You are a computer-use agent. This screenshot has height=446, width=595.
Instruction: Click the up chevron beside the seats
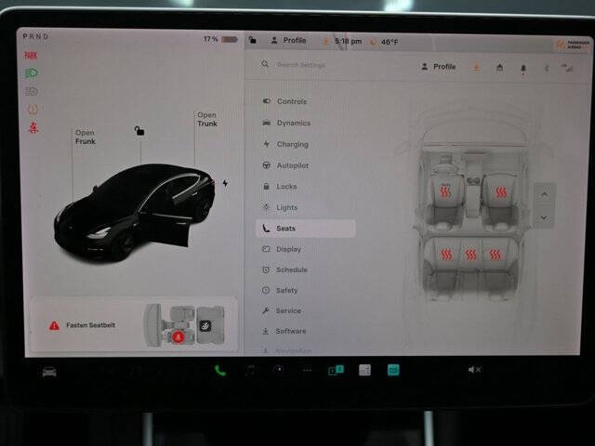544,194
